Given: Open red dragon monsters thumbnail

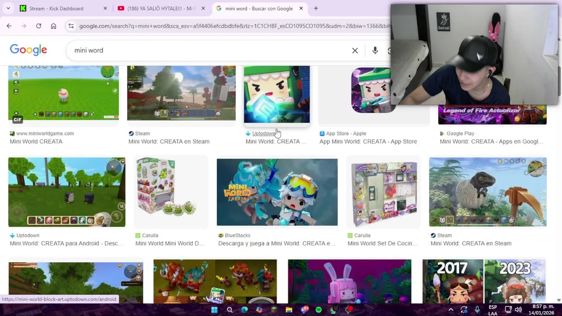Looking at the screenshot, I should click(x=215, y=281).
